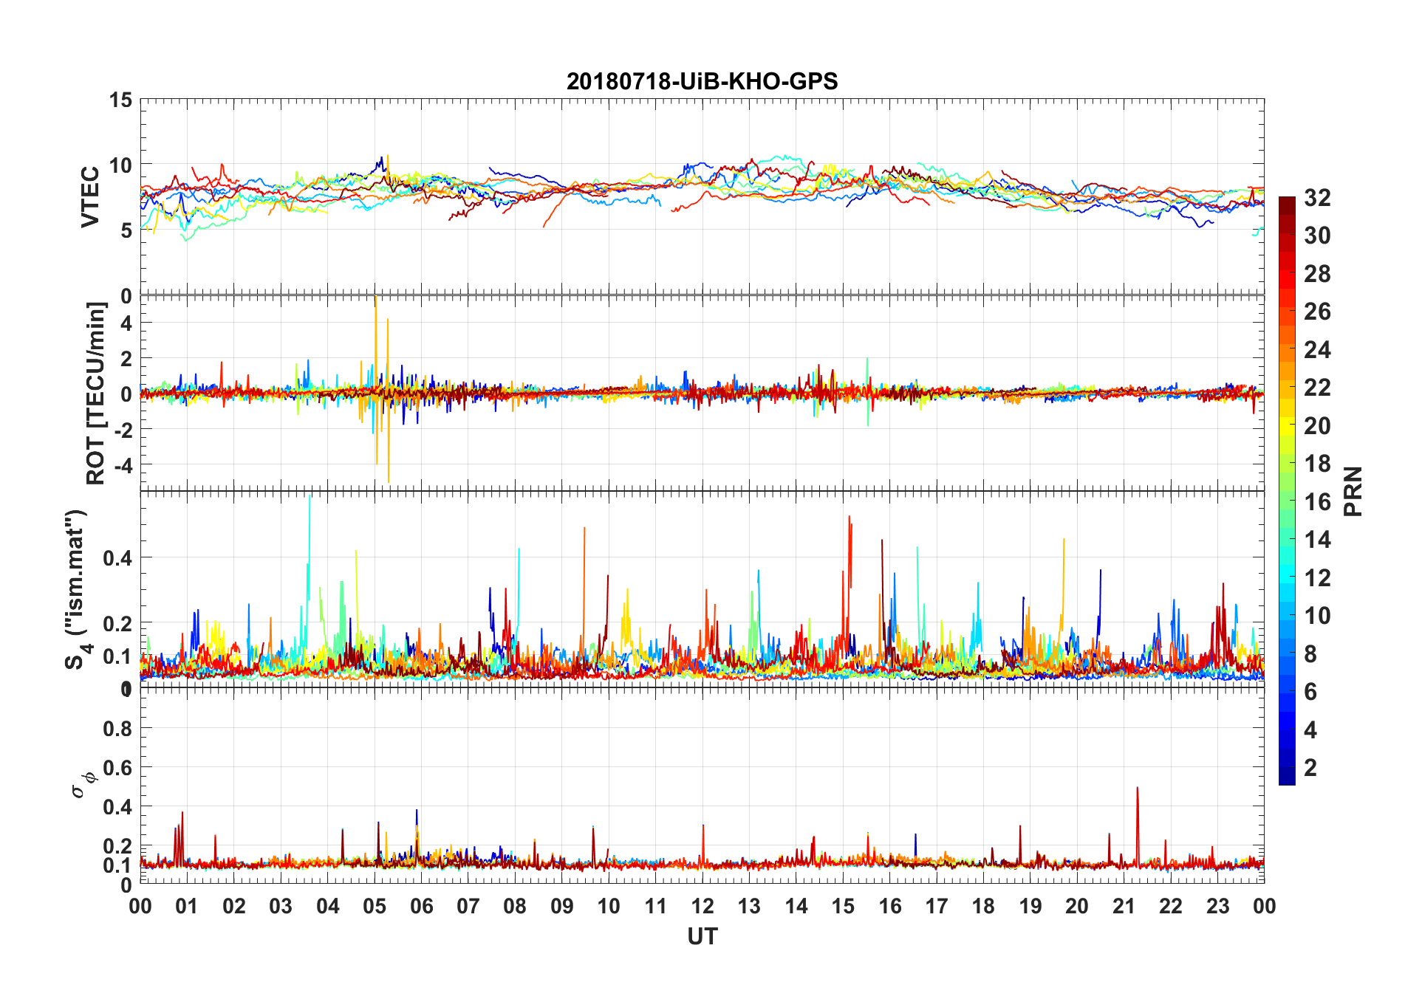
Task: Click the VTEC axis label
Action: pos(90,196)
